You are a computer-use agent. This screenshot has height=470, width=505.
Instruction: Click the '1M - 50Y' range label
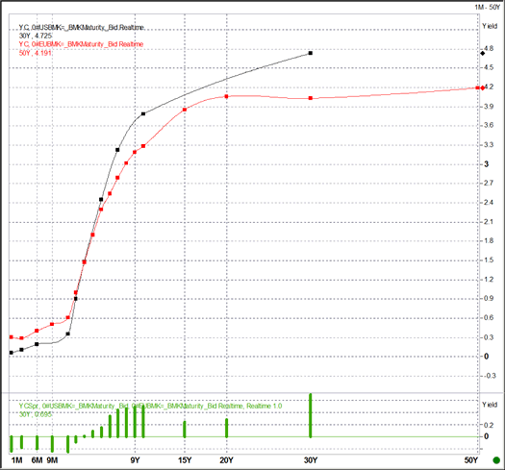pos(487,7)
